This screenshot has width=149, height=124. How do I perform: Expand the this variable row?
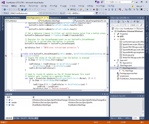(x=7, y=105)
